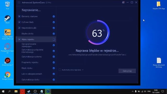Select the Luki w zabezpieczeniach list item
167x94 pixels.
(36, 74)
